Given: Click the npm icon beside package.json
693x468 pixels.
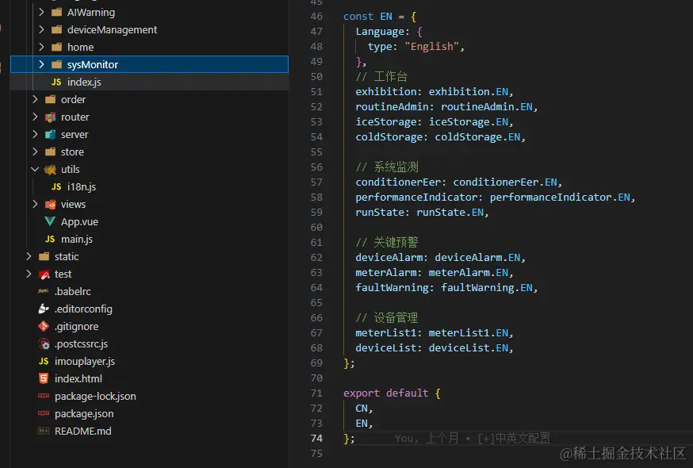Looking at the screenshot, I should 44,413.
